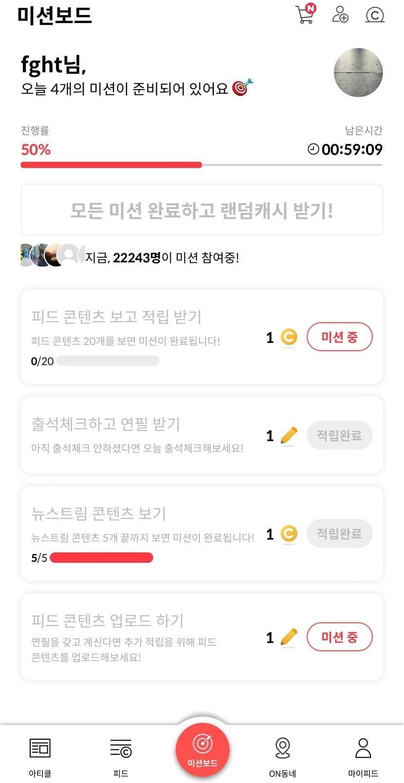The image size is (404, 783).
Task: Open the shopping cart icon
Action: 305,14
